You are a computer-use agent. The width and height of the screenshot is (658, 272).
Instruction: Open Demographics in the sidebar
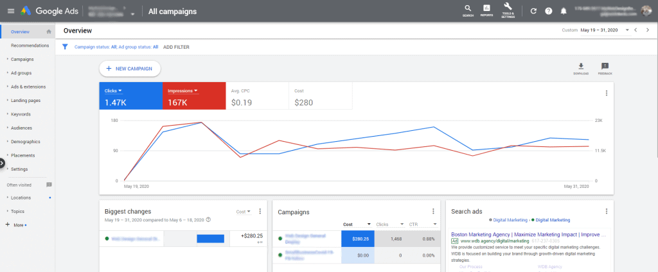tap(27, 142)
